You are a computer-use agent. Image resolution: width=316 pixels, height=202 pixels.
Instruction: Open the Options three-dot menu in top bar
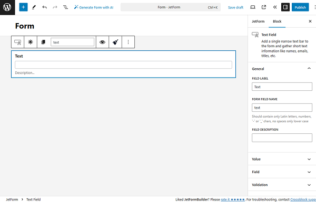(x=314, y=7)
